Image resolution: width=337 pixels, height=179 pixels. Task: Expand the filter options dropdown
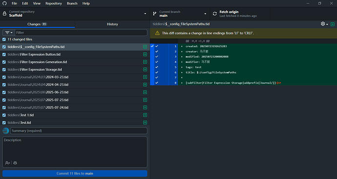(9, 33)
